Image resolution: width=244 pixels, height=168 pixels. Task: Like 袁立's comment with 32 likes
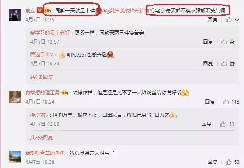pos(229,19)
